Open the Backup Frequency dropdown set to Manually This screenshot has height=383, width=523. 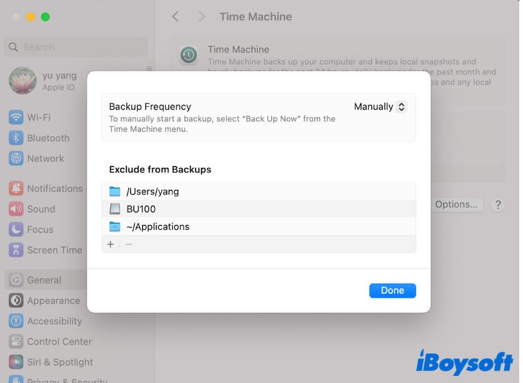380,107
